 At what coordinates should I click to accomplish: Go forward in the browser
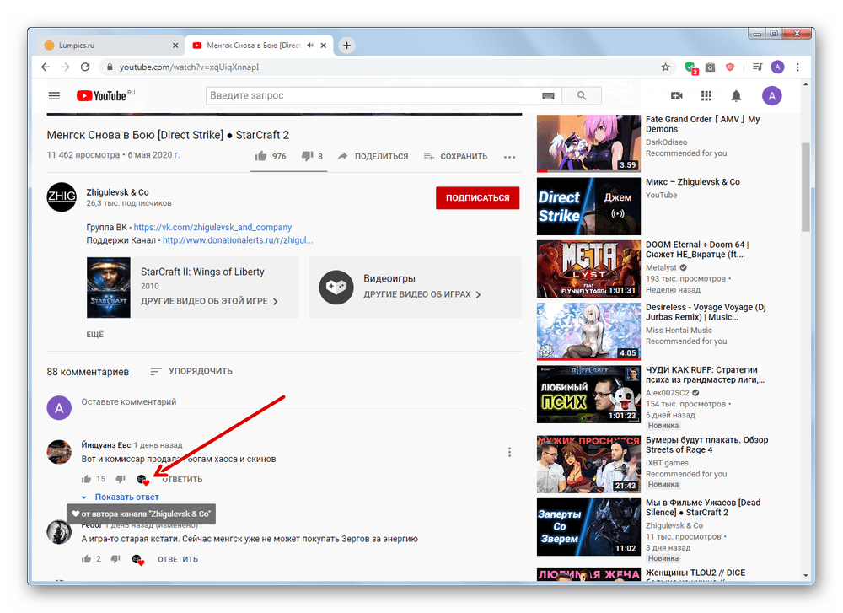65,67
